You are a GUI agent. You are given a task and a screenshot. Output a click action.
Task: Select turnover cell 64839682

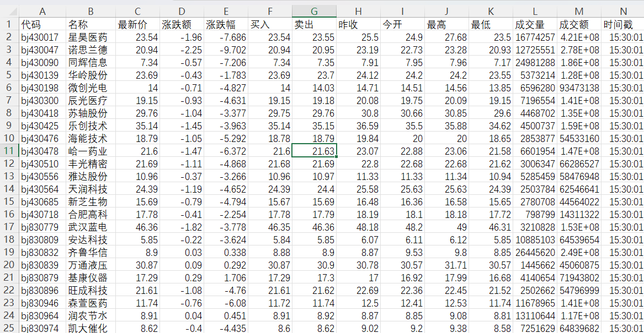(579, 327)
